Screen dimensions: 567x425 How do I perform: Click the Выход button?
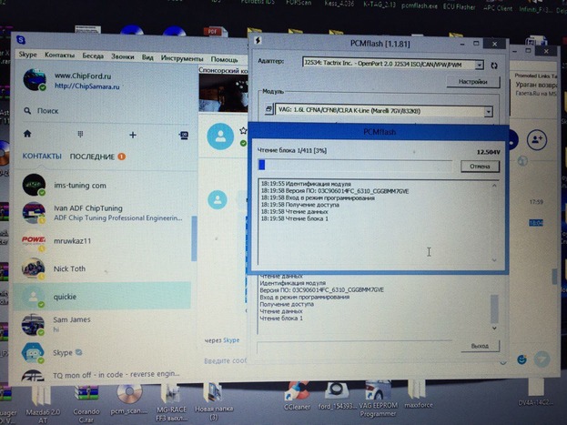point(479,346)
